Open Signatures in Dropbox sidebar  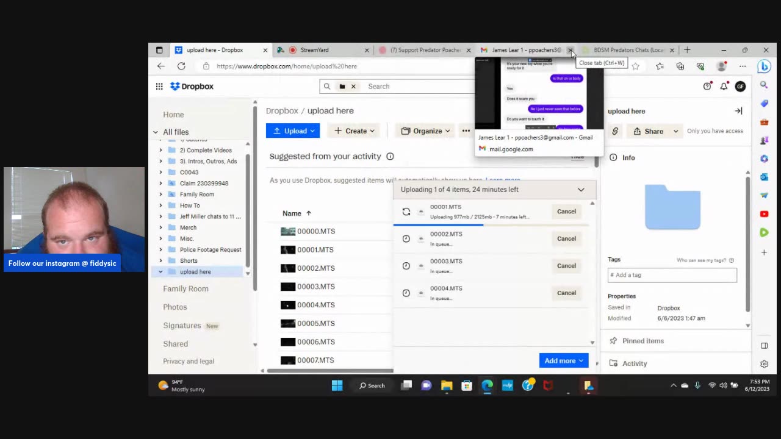pyautogui.click(x=182, y=326)
